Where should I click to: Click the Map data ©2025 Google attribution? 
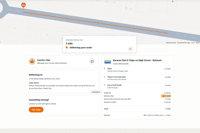[x=184, y=43]
